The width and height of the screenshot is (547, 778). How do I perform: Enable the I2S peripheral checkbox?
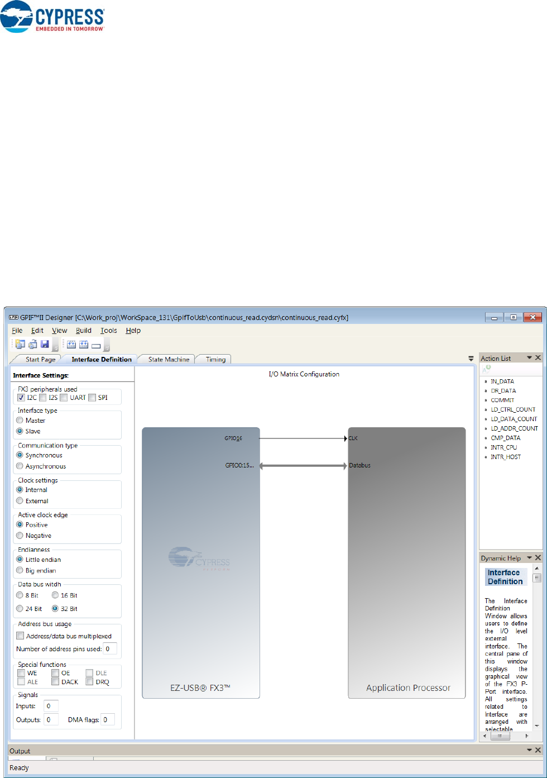tap(42, 398)
